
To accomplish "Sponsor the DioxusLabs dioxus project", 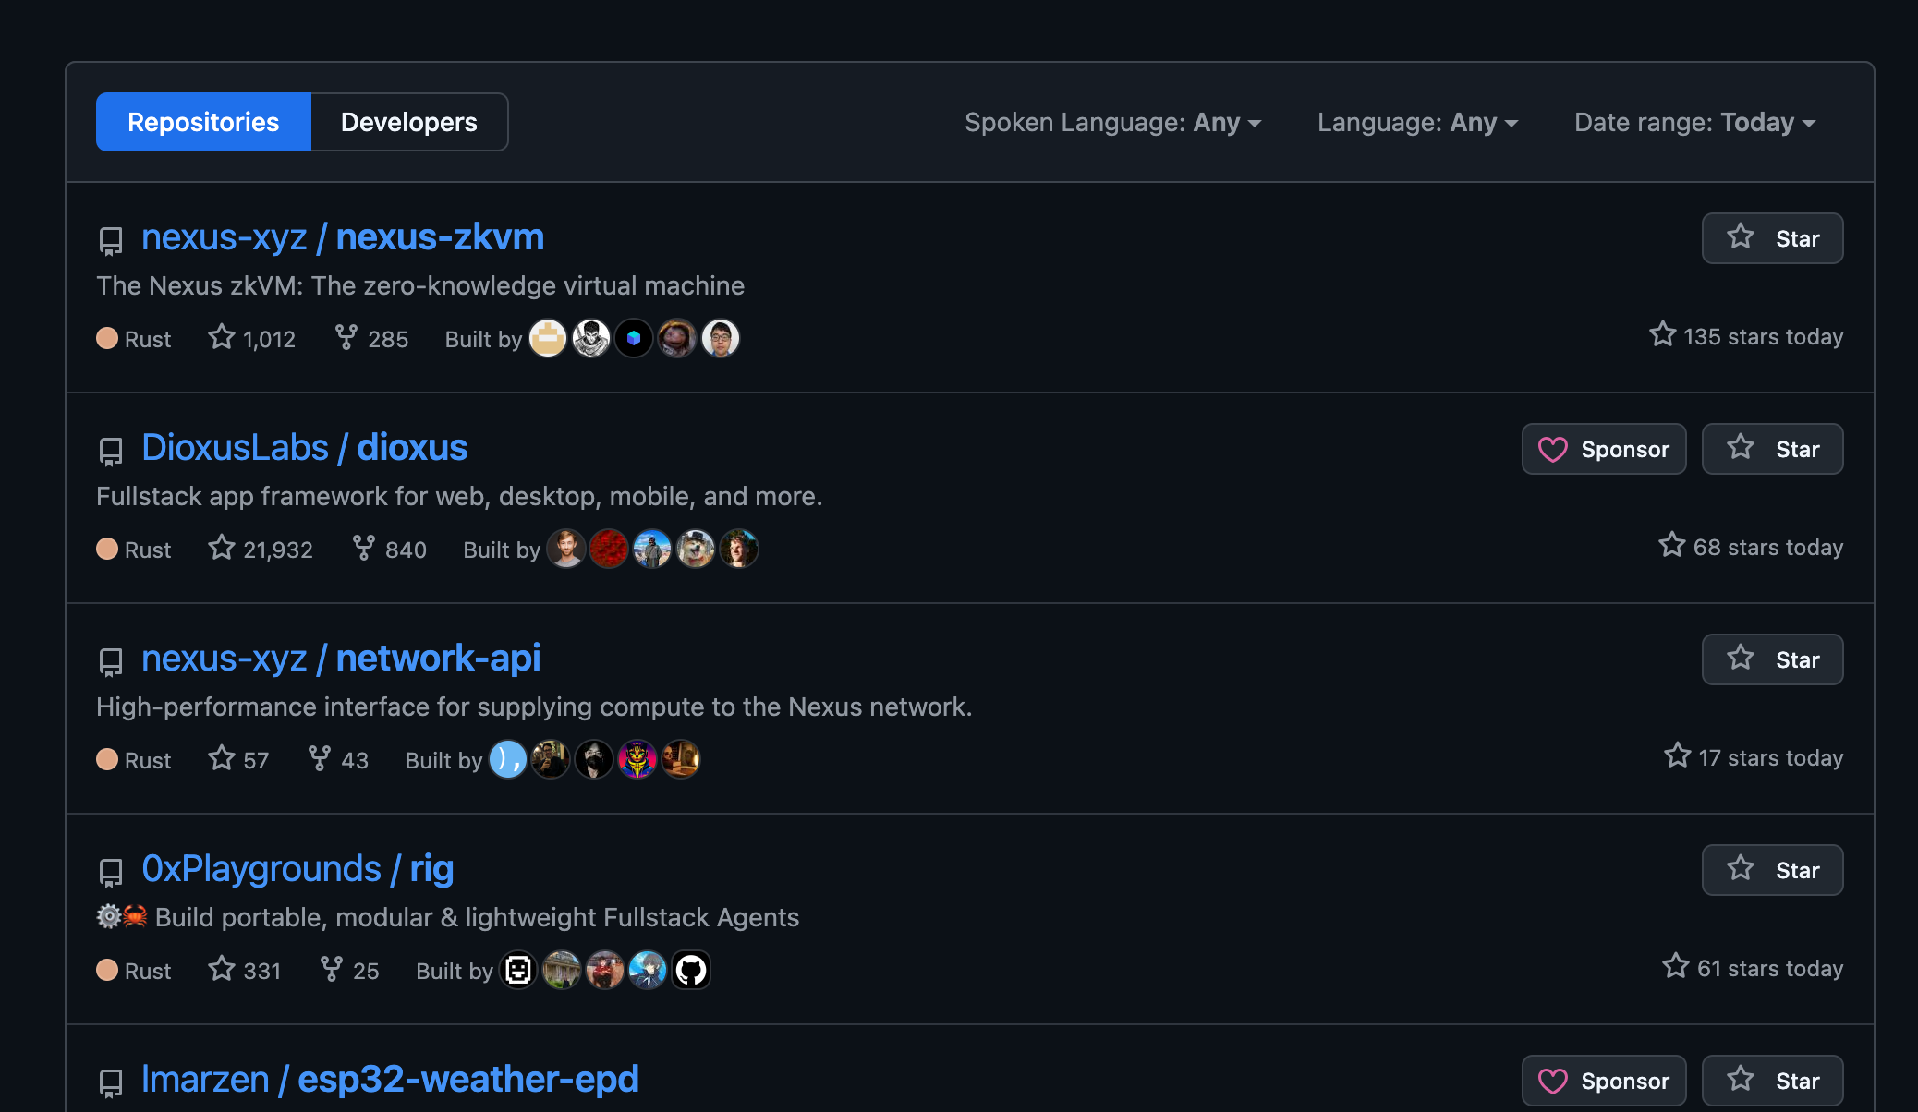I will 1604,449.
